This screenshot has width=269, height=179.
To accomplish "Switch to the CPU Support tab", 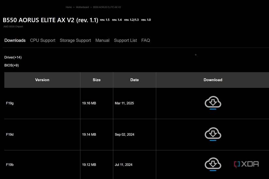I will [x=43, y=40].
